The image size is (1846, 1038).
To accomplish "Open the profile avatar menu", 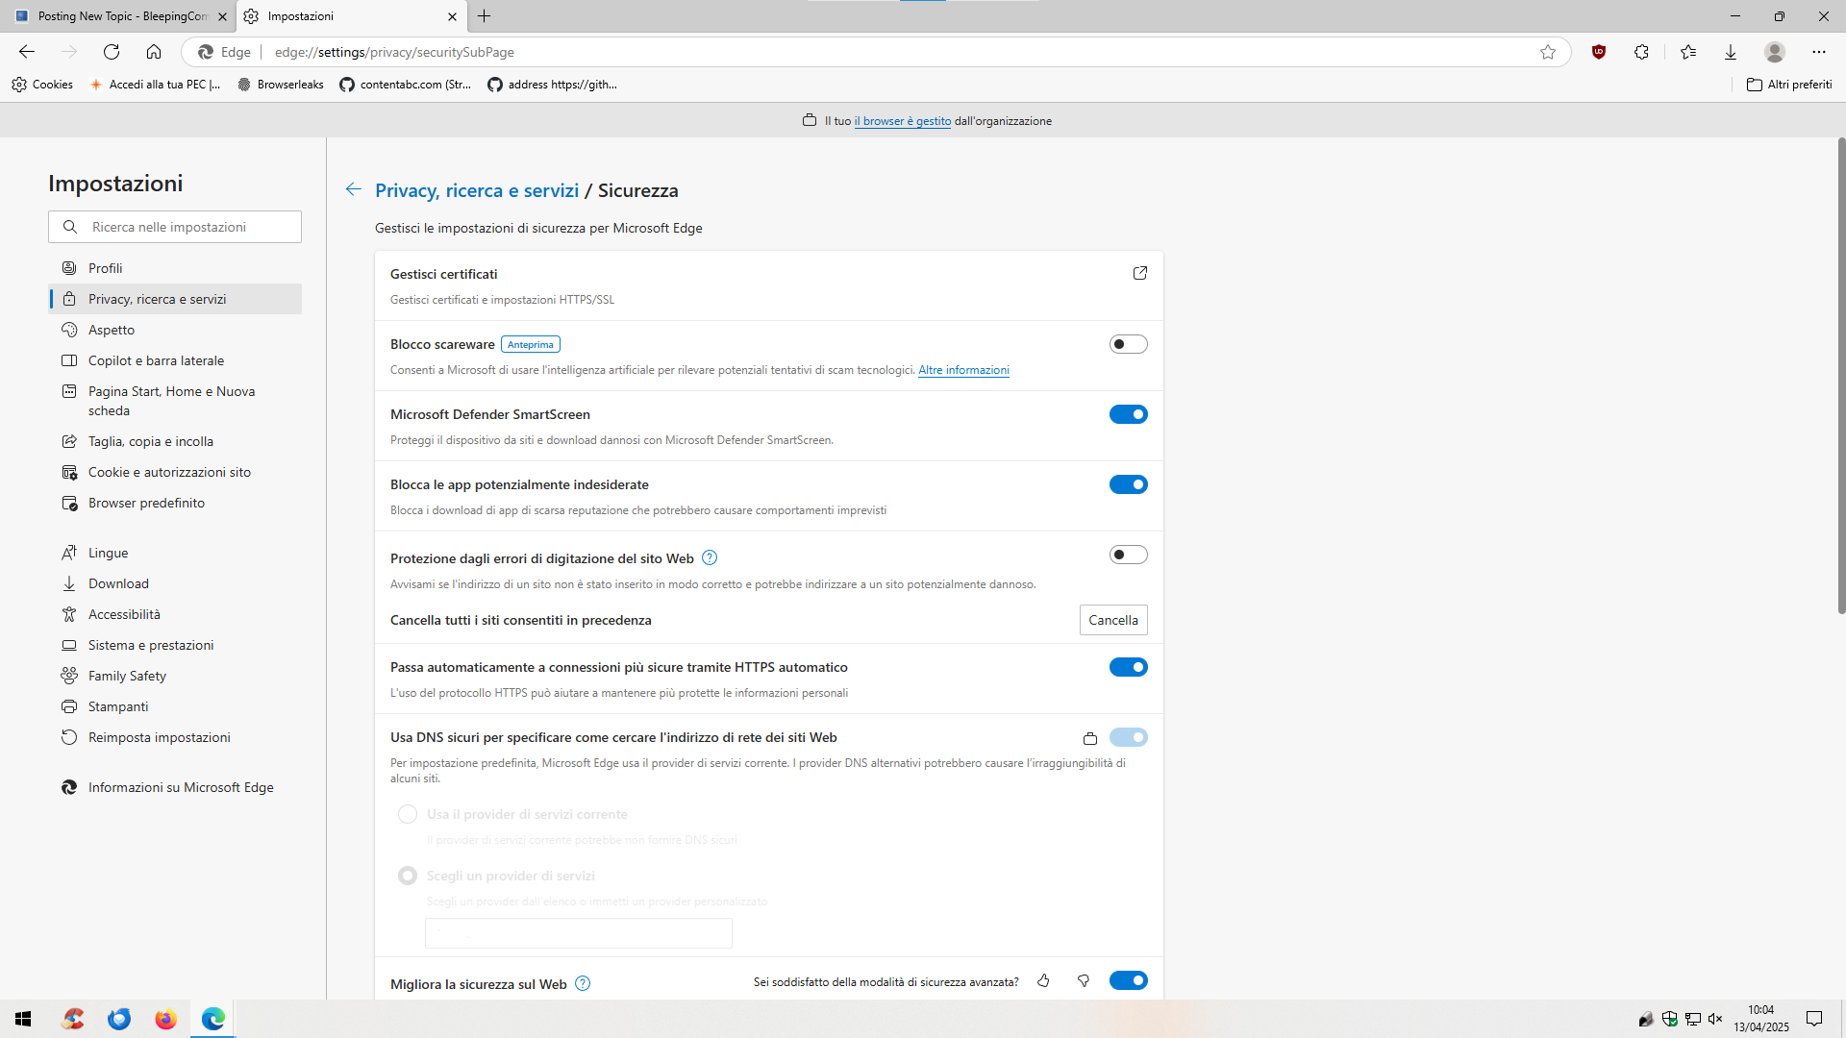I will (1775, 52).
